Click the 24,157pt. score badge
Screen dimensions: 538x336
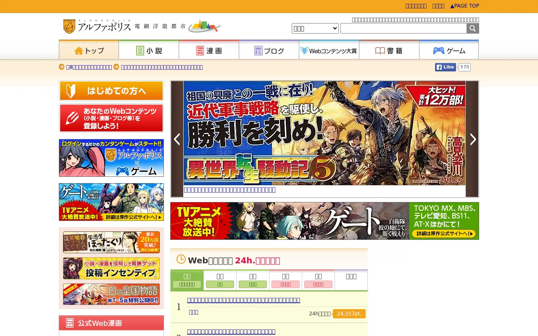point(349,314)
